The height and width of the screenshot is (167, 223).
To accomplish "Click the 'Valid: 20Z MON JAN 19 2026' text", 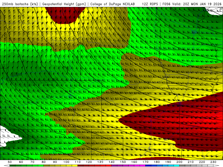I will (x=197, y=4).
